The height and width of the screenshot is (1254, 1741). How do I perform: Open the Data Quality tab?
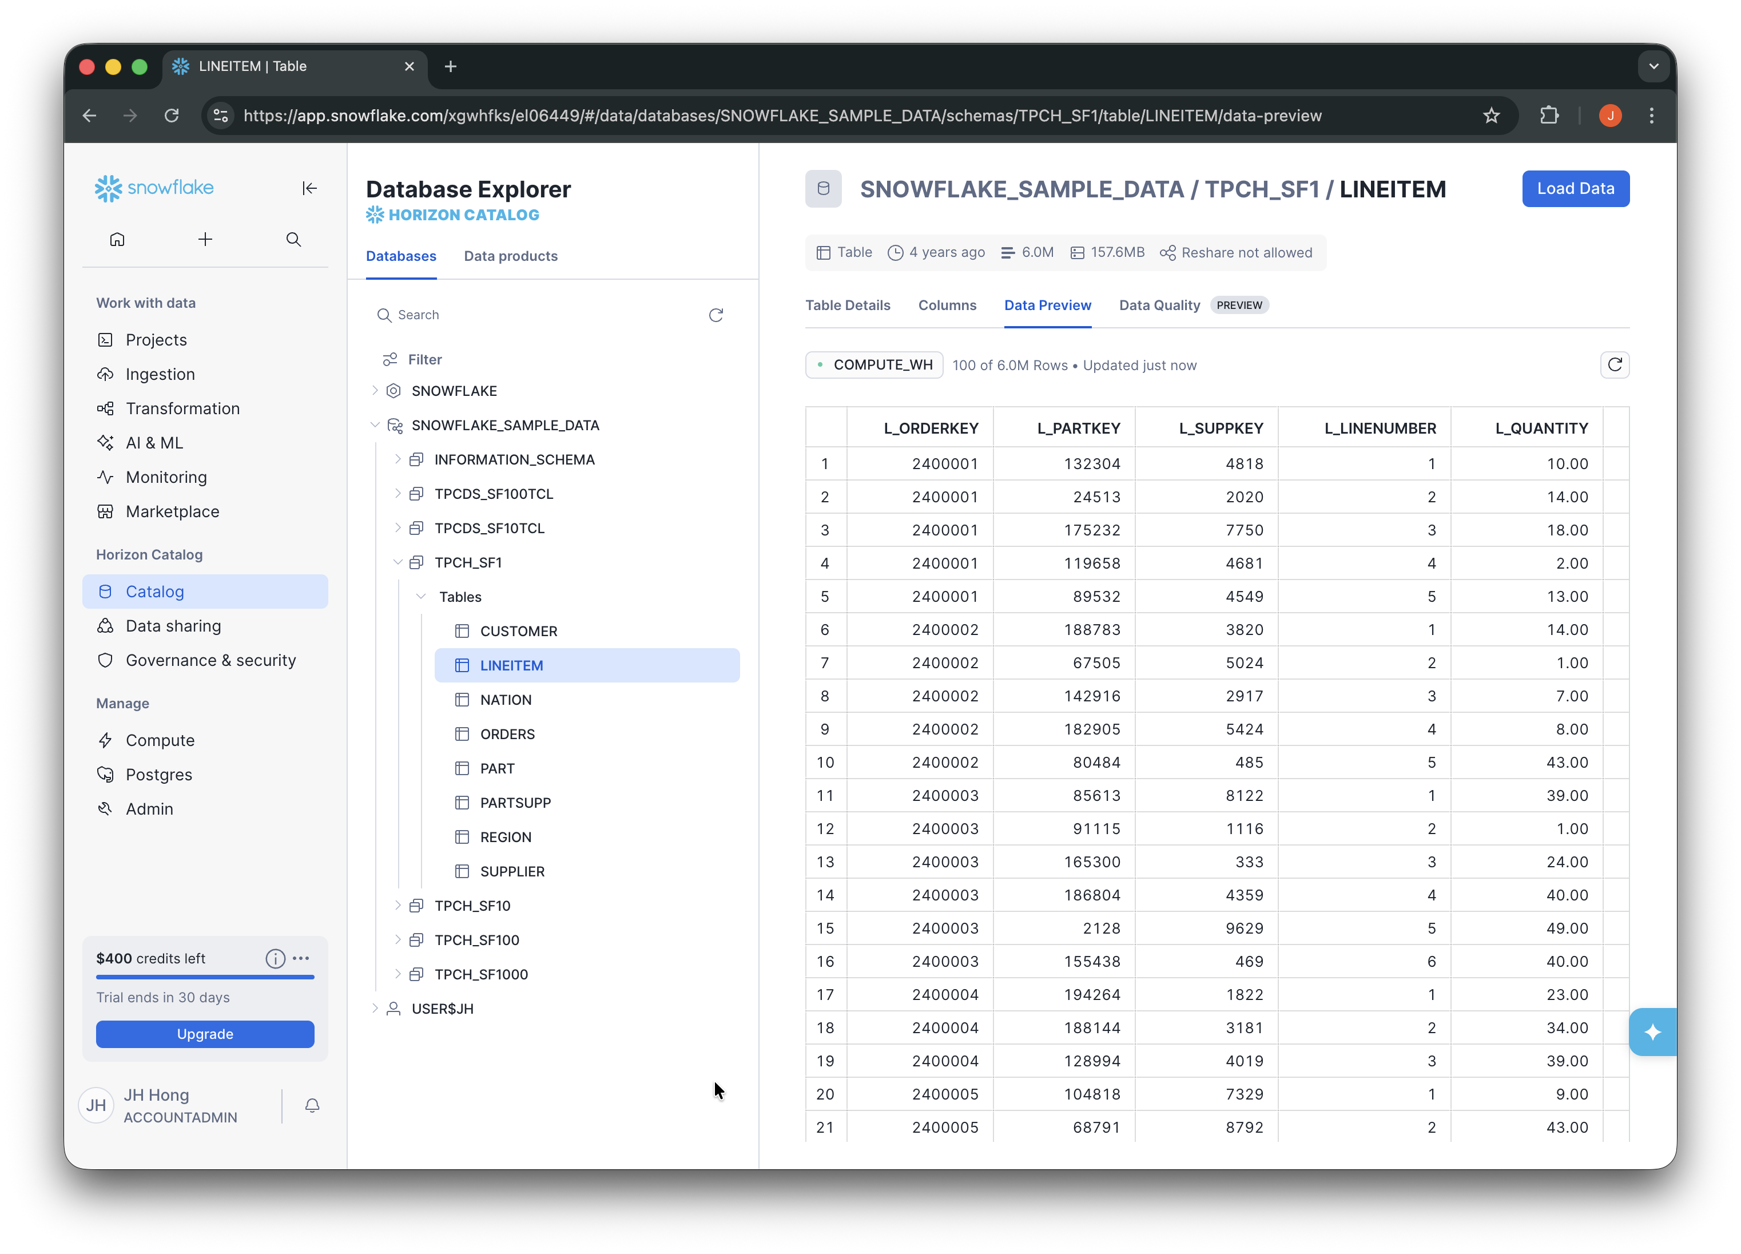coord(1159,305)
